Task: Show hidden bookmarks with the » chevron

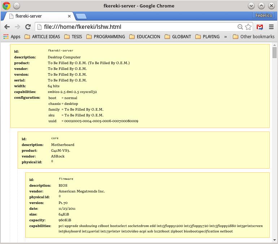Action: coord(226,36)
